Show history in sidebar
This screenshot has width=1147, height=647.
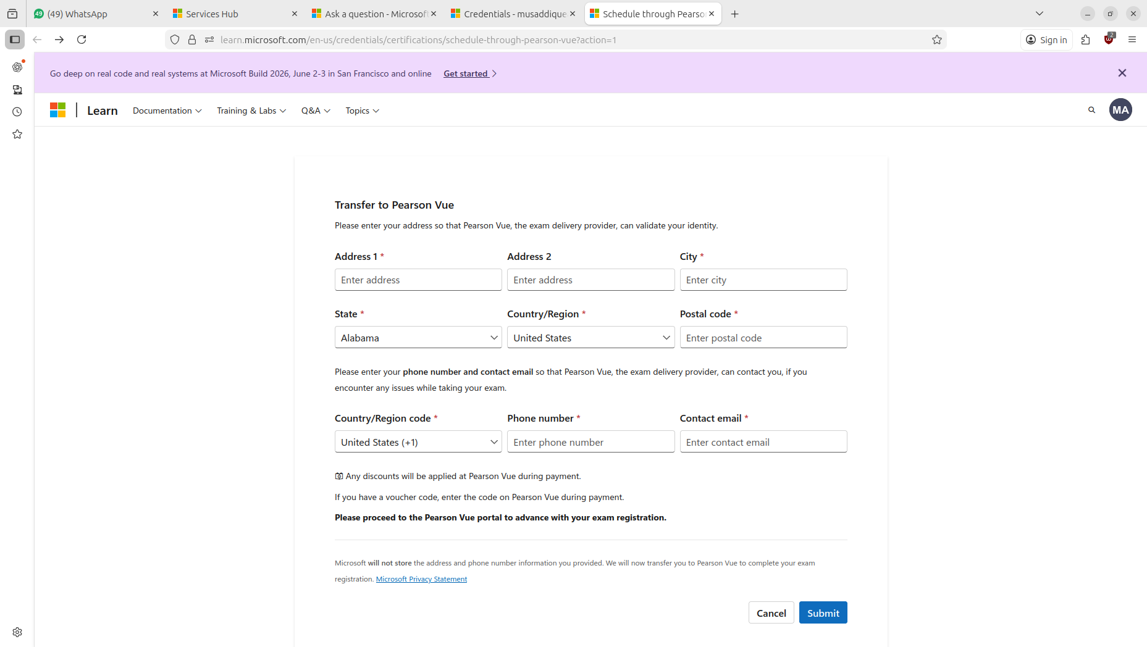17,112
